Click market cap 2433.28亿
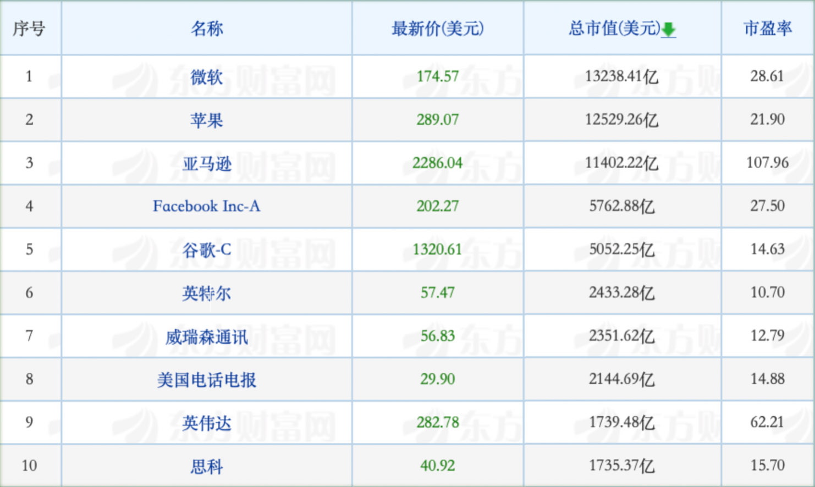Screen dimensions: 815x487 point(621,293)
